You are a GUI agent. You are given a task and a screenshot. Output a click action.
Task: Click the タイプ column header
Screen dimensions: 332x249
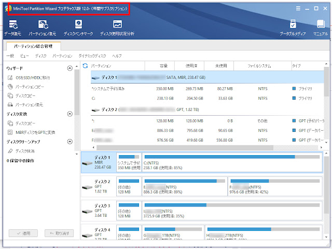(x=308, y=66)
